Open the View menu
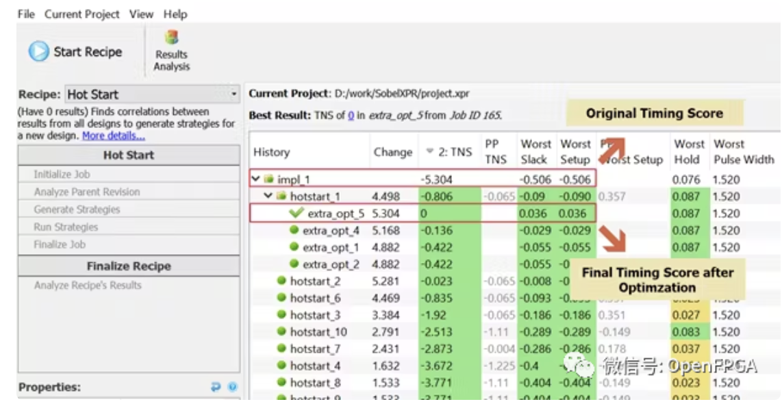This screenshot has height=404, width=782. pos(141,14)
